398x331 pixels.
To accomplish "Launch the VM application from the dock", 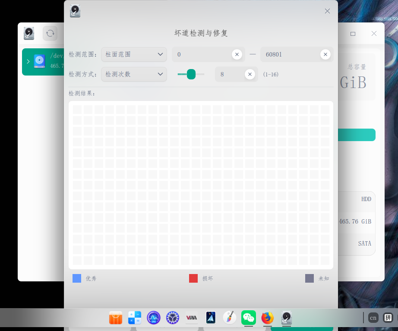I will pos(191,318).
